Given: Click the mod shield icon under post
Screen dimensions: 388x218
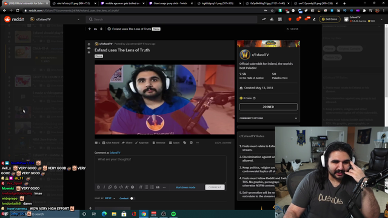Looking at the screenshot, I should click(191, 143).
